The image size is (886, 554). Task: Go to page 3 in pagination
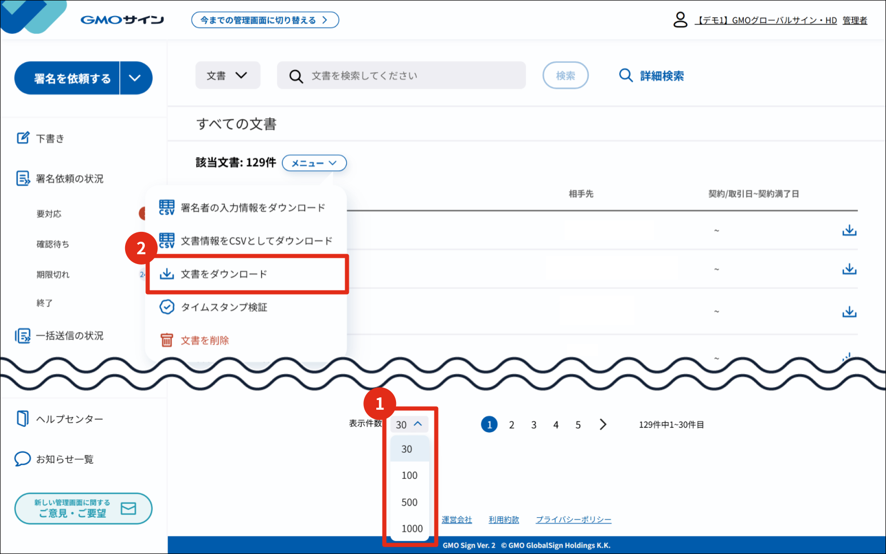[x=534, y=425]
